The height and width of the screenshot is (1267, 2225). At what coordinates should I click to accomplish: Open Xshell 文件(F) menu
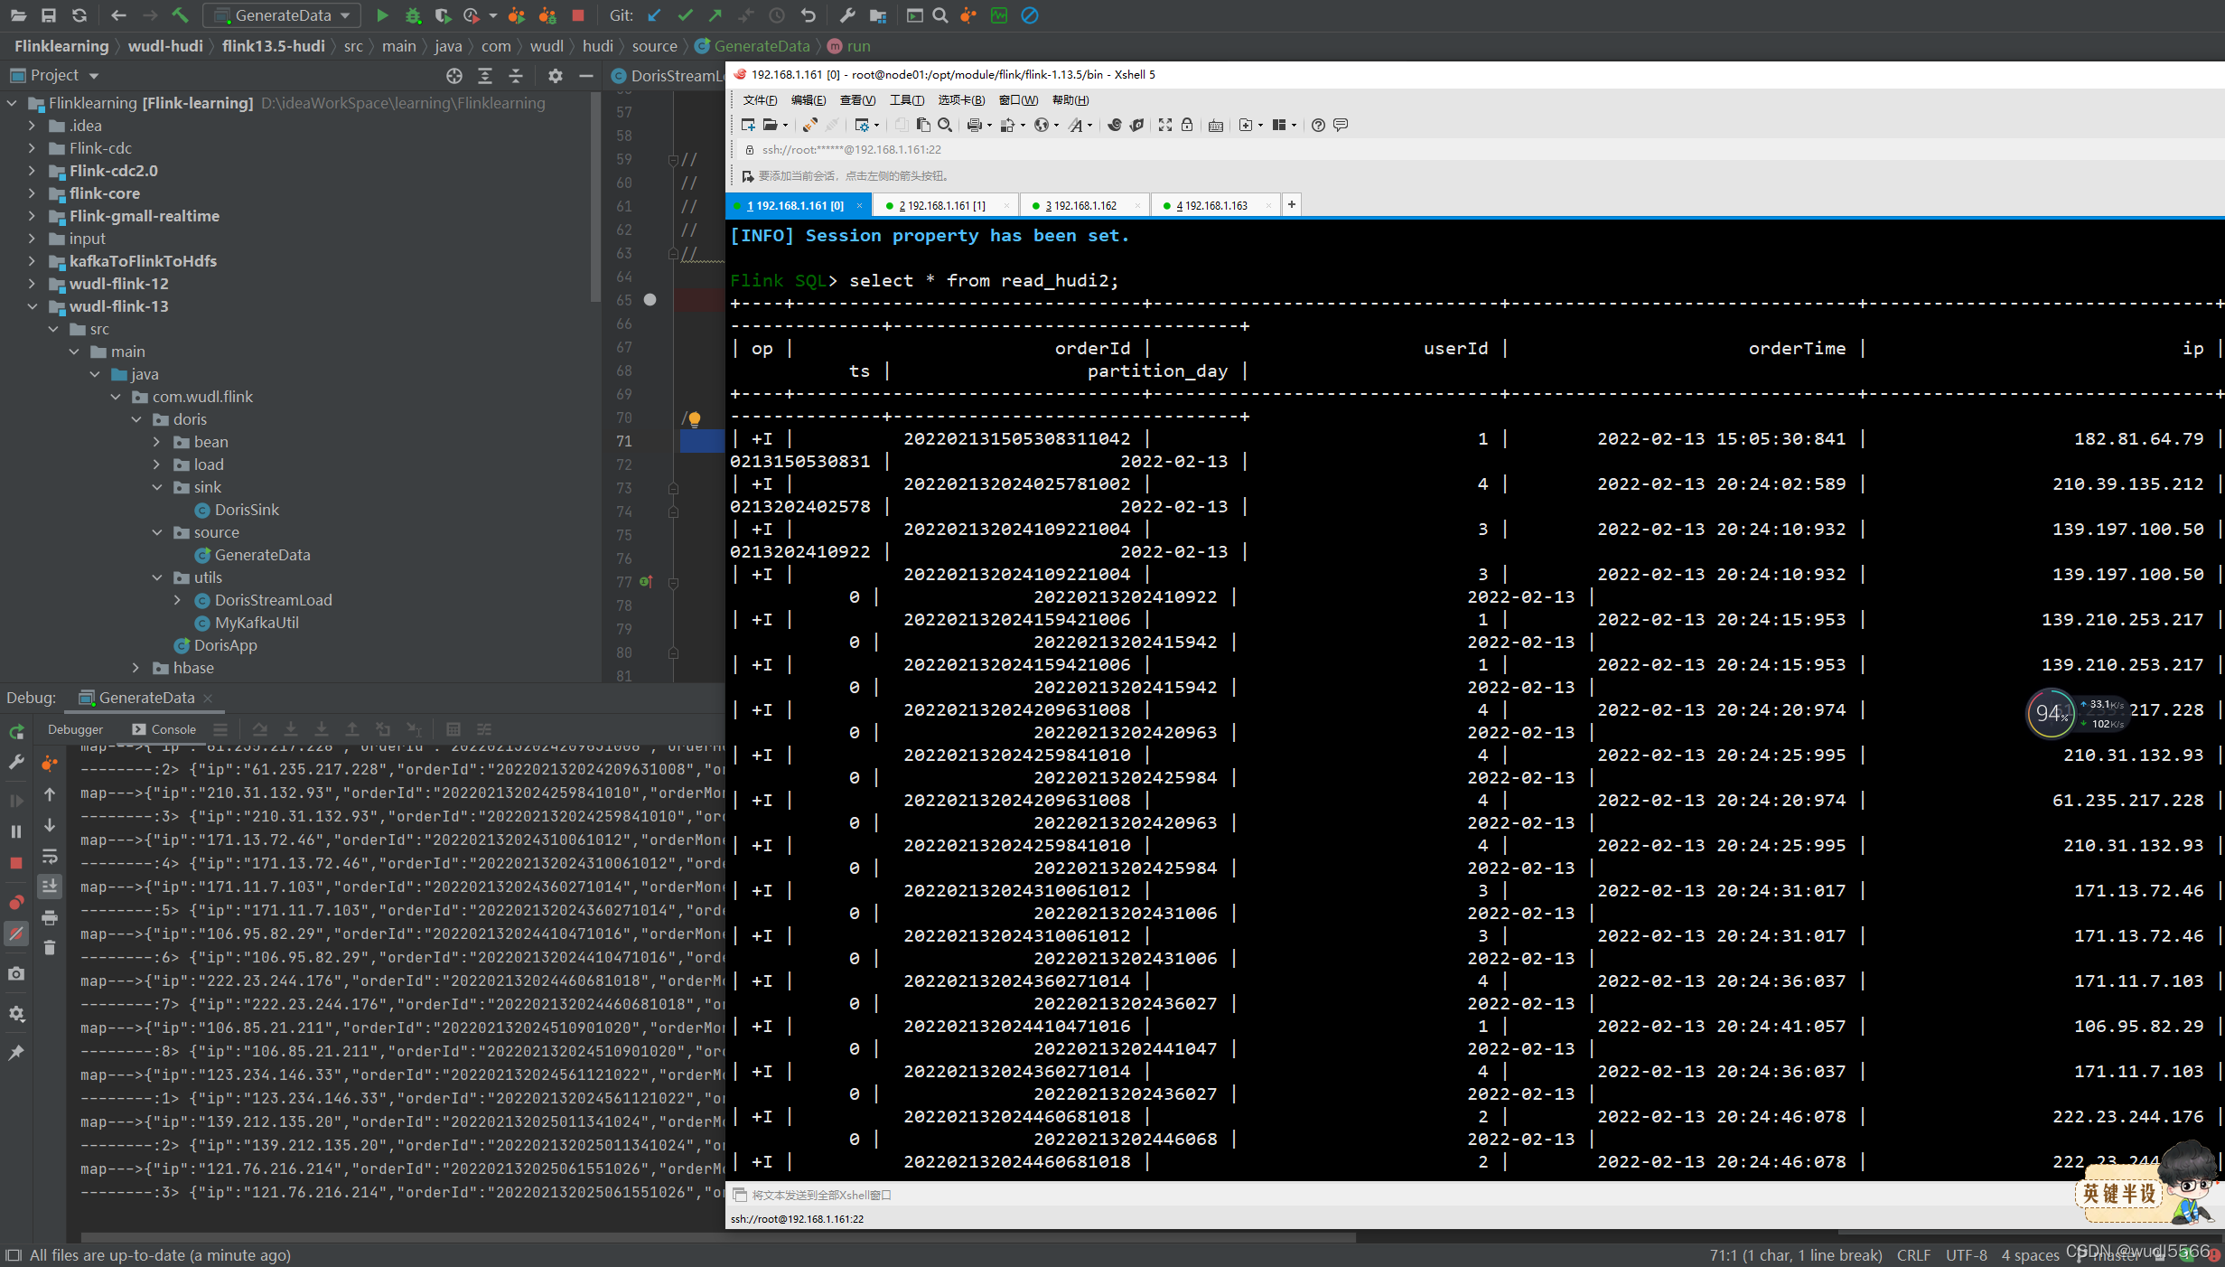tap(760, 99)
